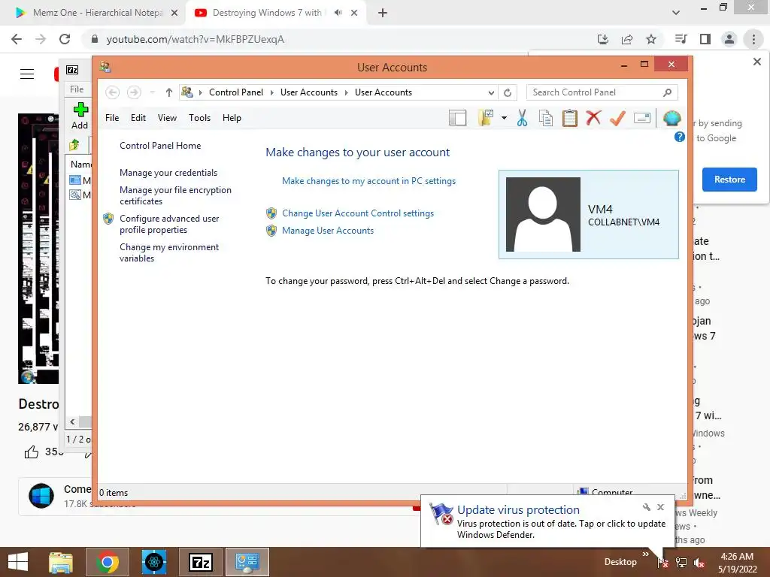Screen dimensions: 770x577
Task: Expand the address bar history dropdown
Action: [491, 92]
